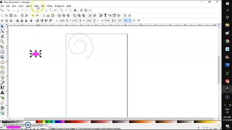Select the Spiral tool
The height and width of the screenshot is (130, 232).
coord(2,72)
